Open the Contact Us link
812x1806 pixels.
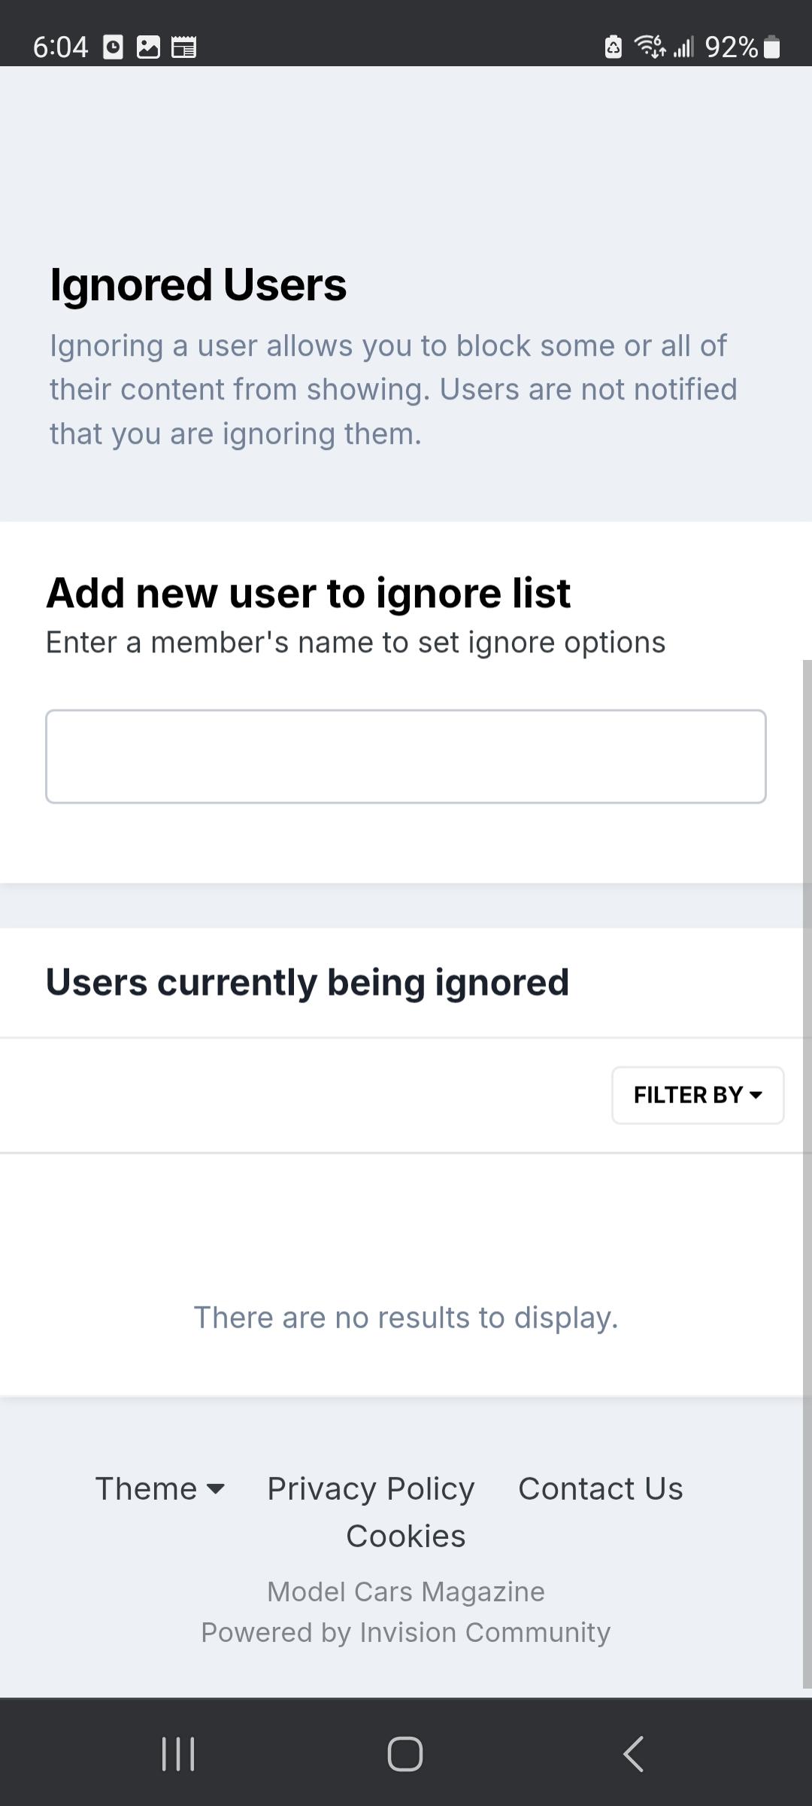601,1488
